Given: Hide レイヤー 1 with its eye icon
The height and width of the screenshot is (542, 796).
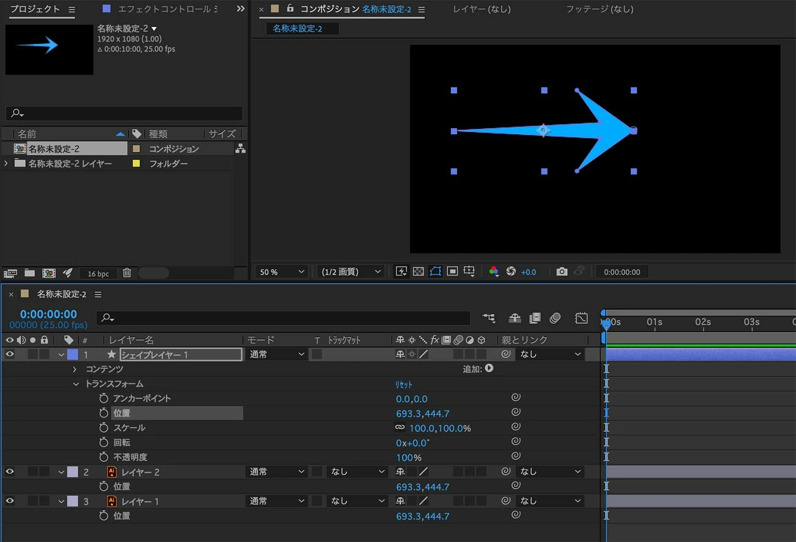Looking at the screenshot, I should [10, 501].
